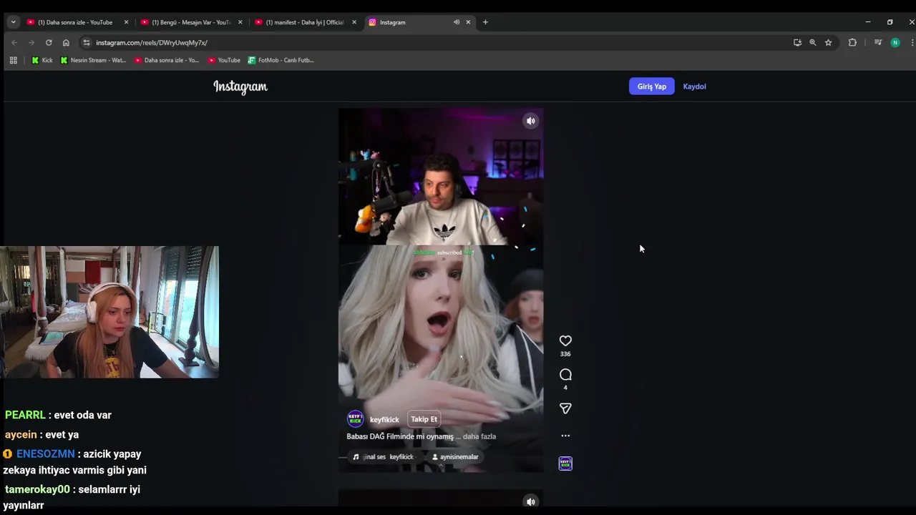Screen dimensions: 916x515
Task: Open the media controls icon
Action: (x=878, y=42)
